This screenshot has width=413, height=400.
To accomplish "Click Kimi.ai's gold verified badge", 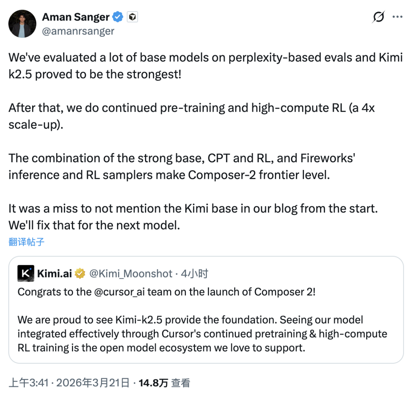I will point(79,273).
